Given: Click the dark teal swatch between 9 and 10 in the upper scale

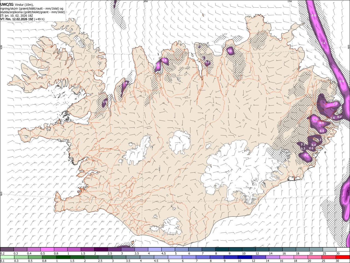Looking at the screenshot, I should tap(235, 249).
